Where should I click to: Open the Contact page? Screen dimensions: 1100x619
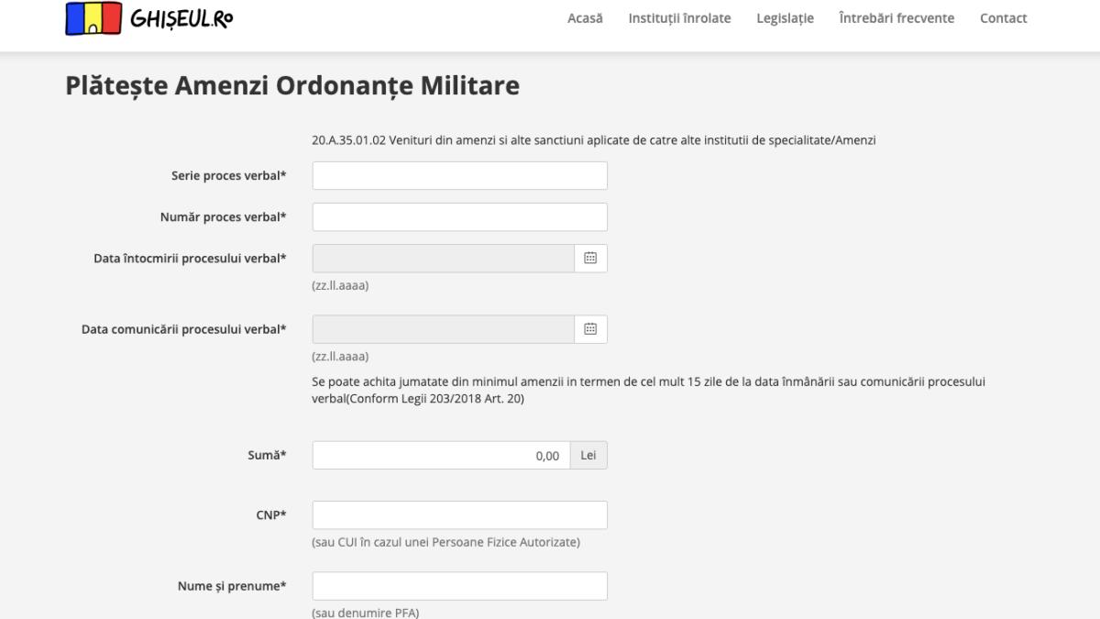click(x=1003, y=18)
